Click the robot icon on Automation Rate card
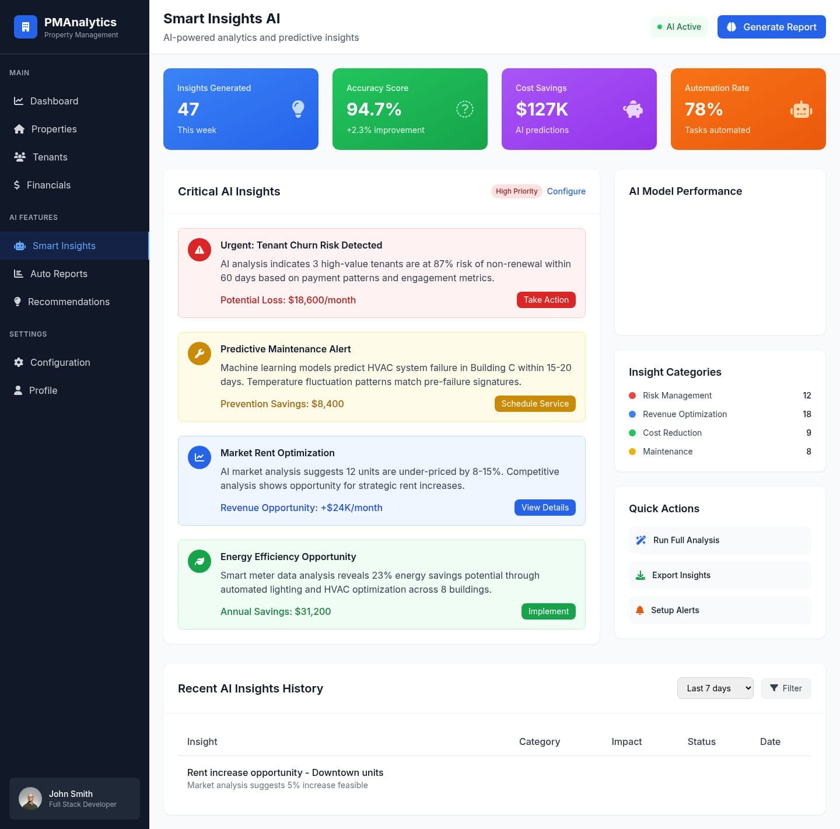The image size is (840, 829). pyautogui.click(x=801, y=109)
